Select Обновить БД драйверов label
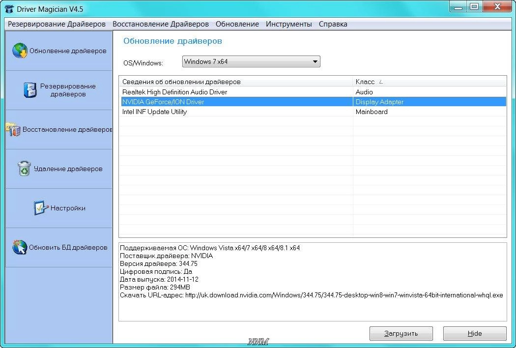 [x=68, y=247]
